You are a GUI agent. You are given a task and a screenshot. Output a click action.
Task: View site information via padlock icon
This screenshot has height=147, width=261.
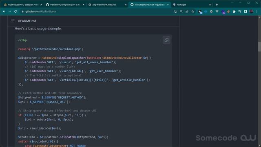point(23,11)
